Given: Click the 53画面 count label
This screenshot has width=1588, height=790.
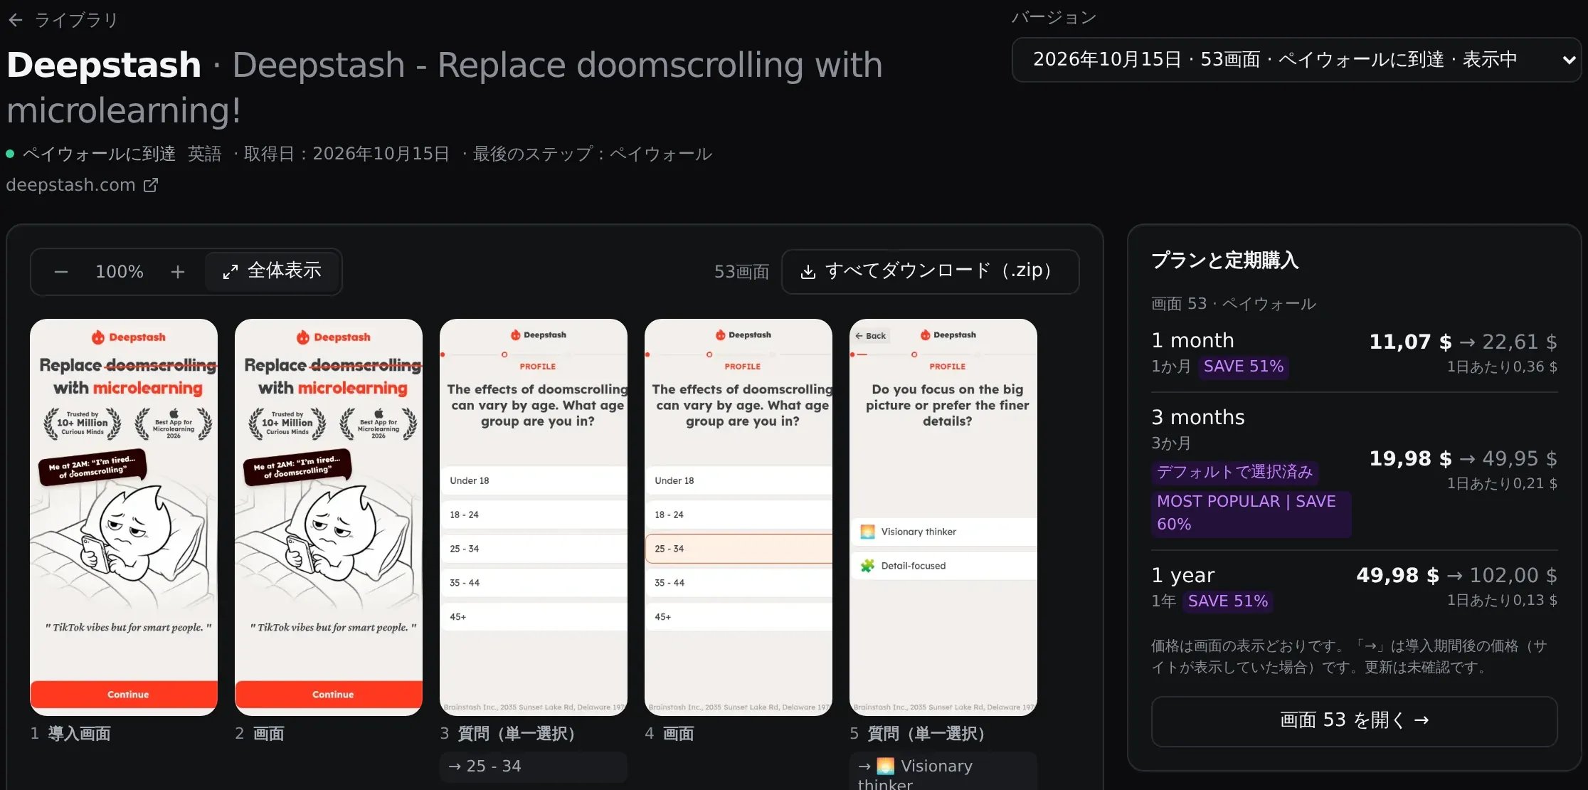Looking at the screenshot, I should [741, 272].
